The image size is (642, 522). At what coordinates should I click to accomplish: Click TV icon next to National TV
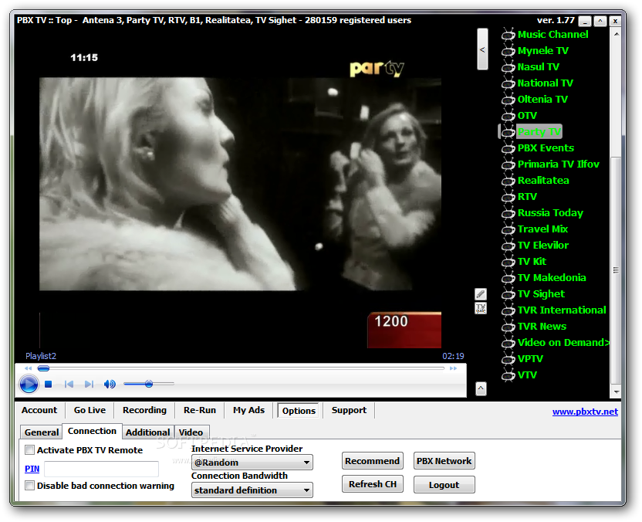point(508,83)
